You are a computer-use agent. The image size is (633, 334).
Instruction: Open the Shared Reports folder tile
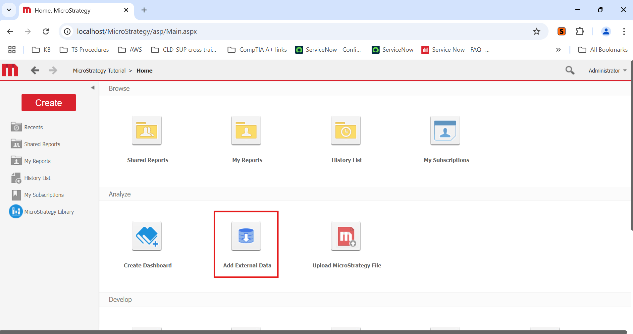[147, 131]
